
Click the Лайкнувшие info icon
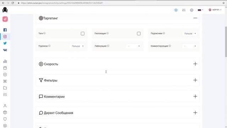(108, 46)
